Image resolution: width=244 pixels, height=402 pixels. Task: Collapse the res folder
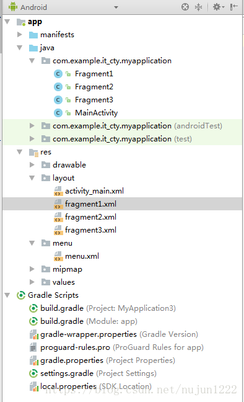point(19,152)
